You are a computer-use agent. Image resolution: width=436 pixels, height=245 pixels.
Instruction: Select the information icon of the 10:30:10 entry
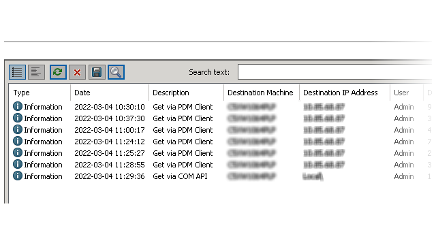click(x=18, y=106)
